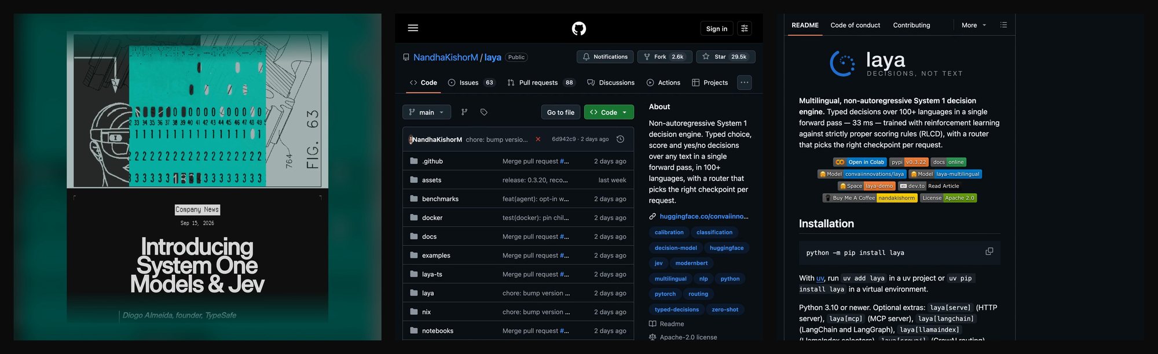Viewport: 1158px width, 354px height.
Task: Click the Notifications bell button
Action: click(604, 57)
